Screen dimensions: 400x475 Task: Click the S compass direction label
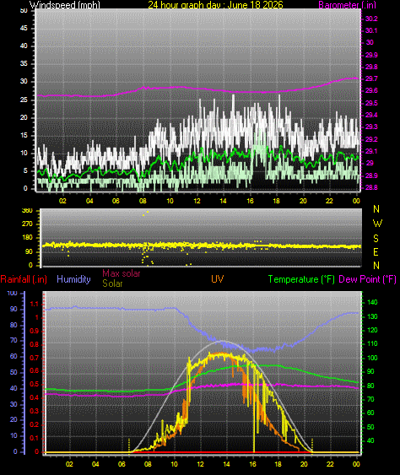click(x=376, y=239)
